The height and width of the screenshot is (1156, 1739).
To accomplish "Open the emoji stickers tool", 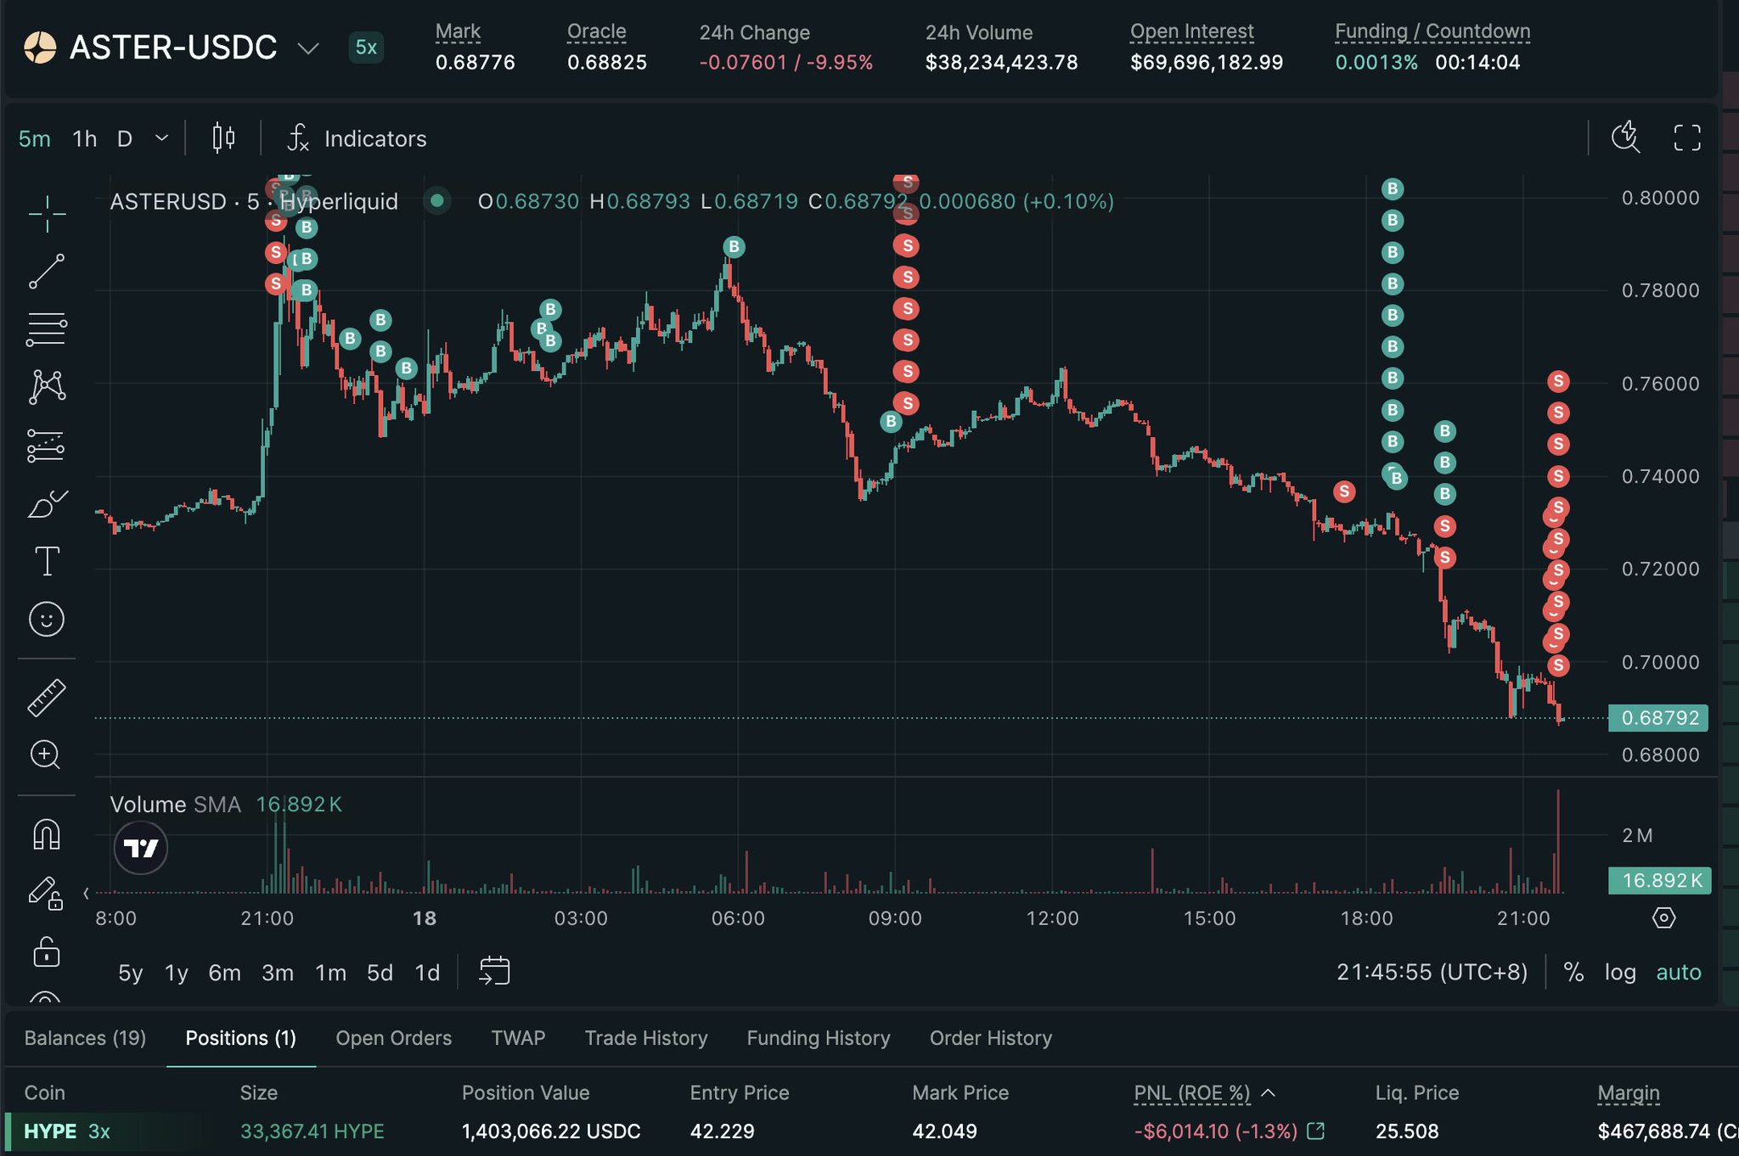I will click(x=47, y=619).
